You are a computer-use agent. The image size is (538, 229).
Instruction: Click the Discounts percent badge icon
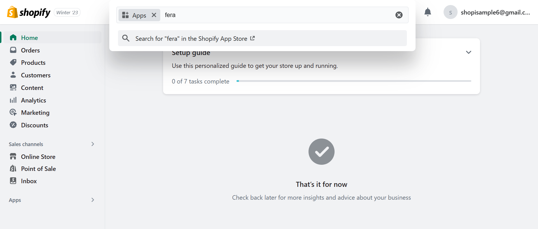13,125
